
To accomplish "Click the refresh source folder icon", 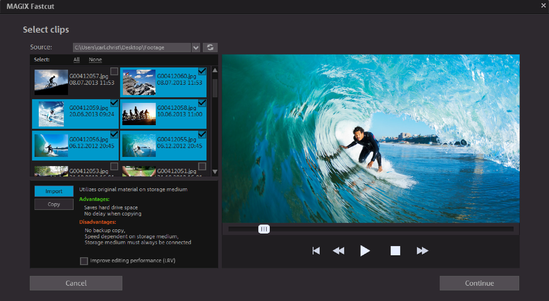I will [x=210, y=47].
